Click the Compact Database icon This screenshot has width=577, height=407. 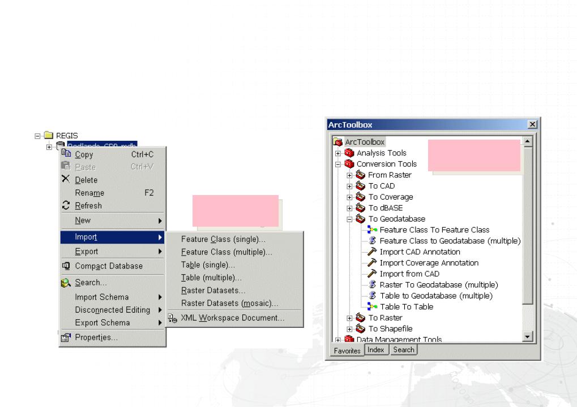(x=66, y=266)
